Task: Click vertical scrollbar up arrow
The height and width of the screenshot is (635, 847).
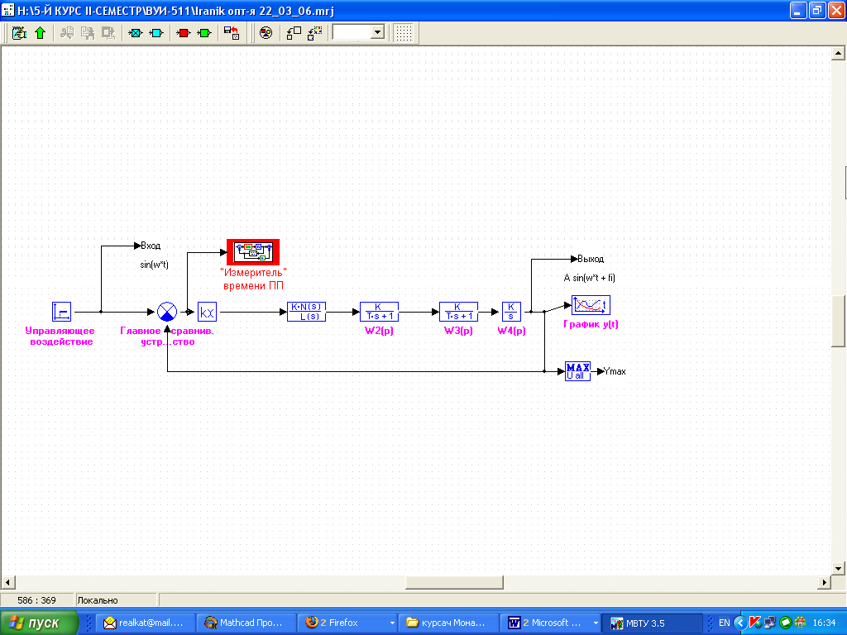Action: tap(838, 53)
